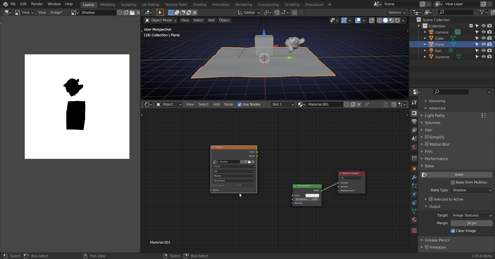Open the Render properties tab icon
495x259 pixels.
click(414, 113)
